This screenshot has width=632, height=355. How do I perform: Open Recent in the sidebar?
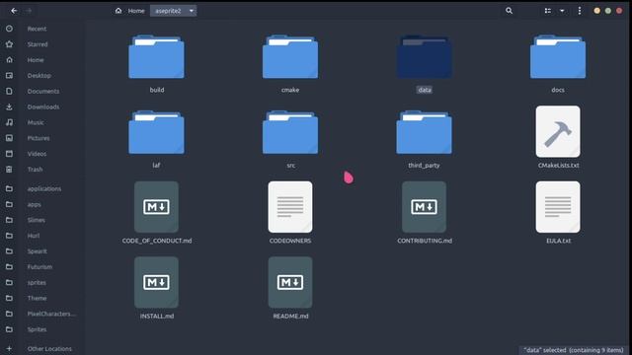click(x=37, y=29)
